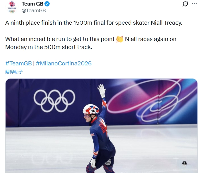
Task: Click the Union Jack on skater's suit
Action: (92, 135)
